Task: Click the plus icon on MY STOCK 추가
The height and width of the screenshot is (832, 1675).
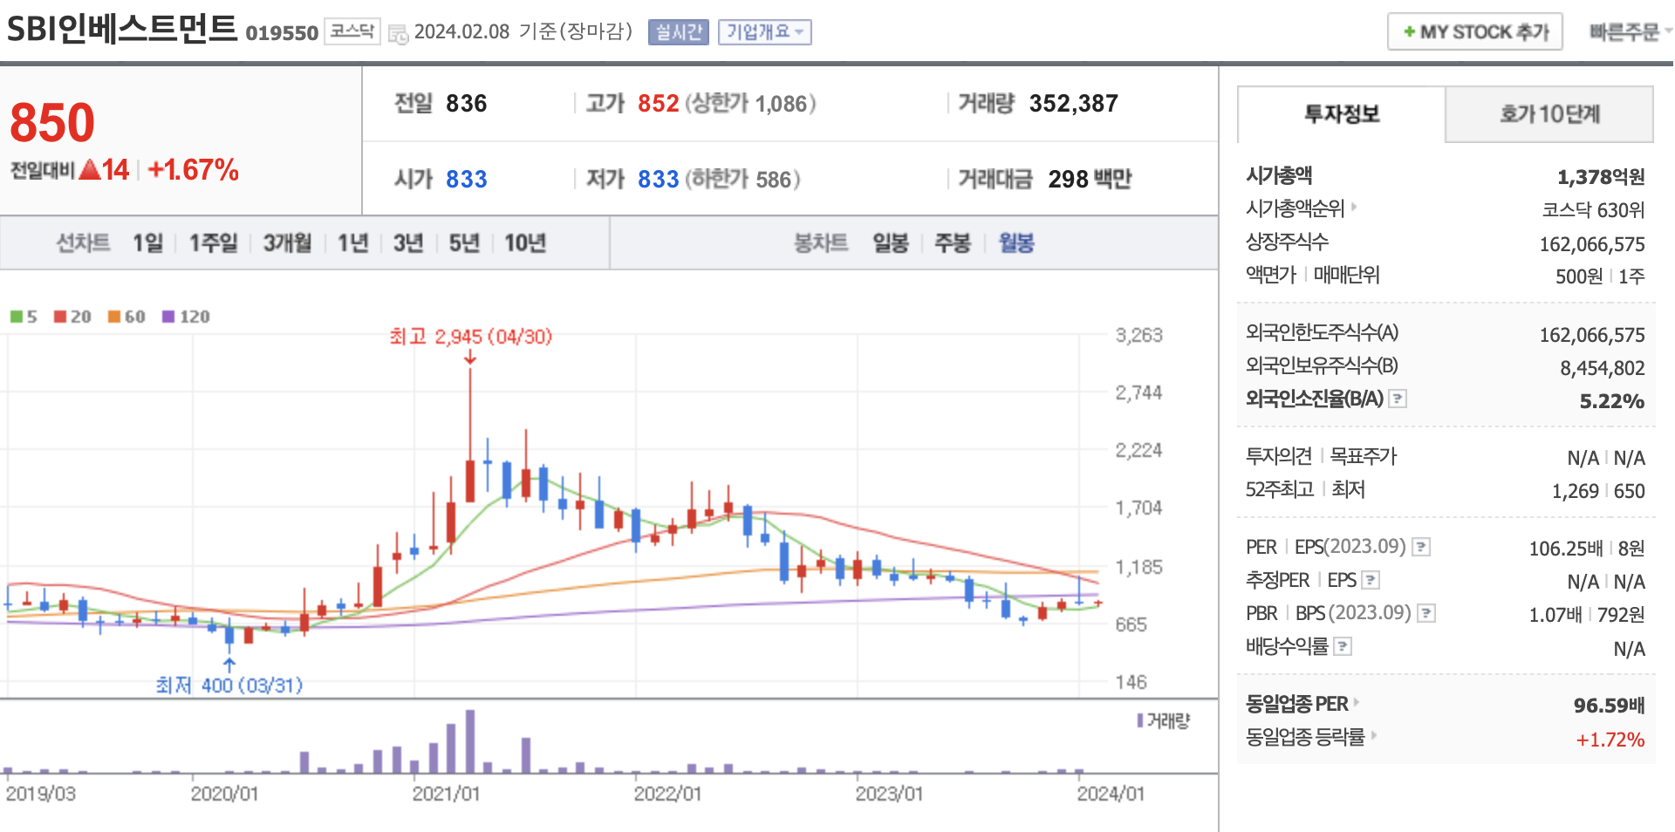Action: click(1409, 32)
